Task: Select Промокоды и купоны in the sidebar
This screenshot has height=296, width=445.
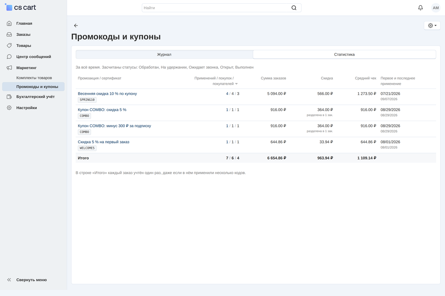Action: pyautogui.click(x=33, y=87)
